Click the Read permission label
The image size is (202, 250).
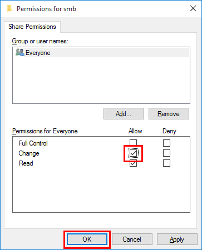pyautogui.click(x=26, y=163)
